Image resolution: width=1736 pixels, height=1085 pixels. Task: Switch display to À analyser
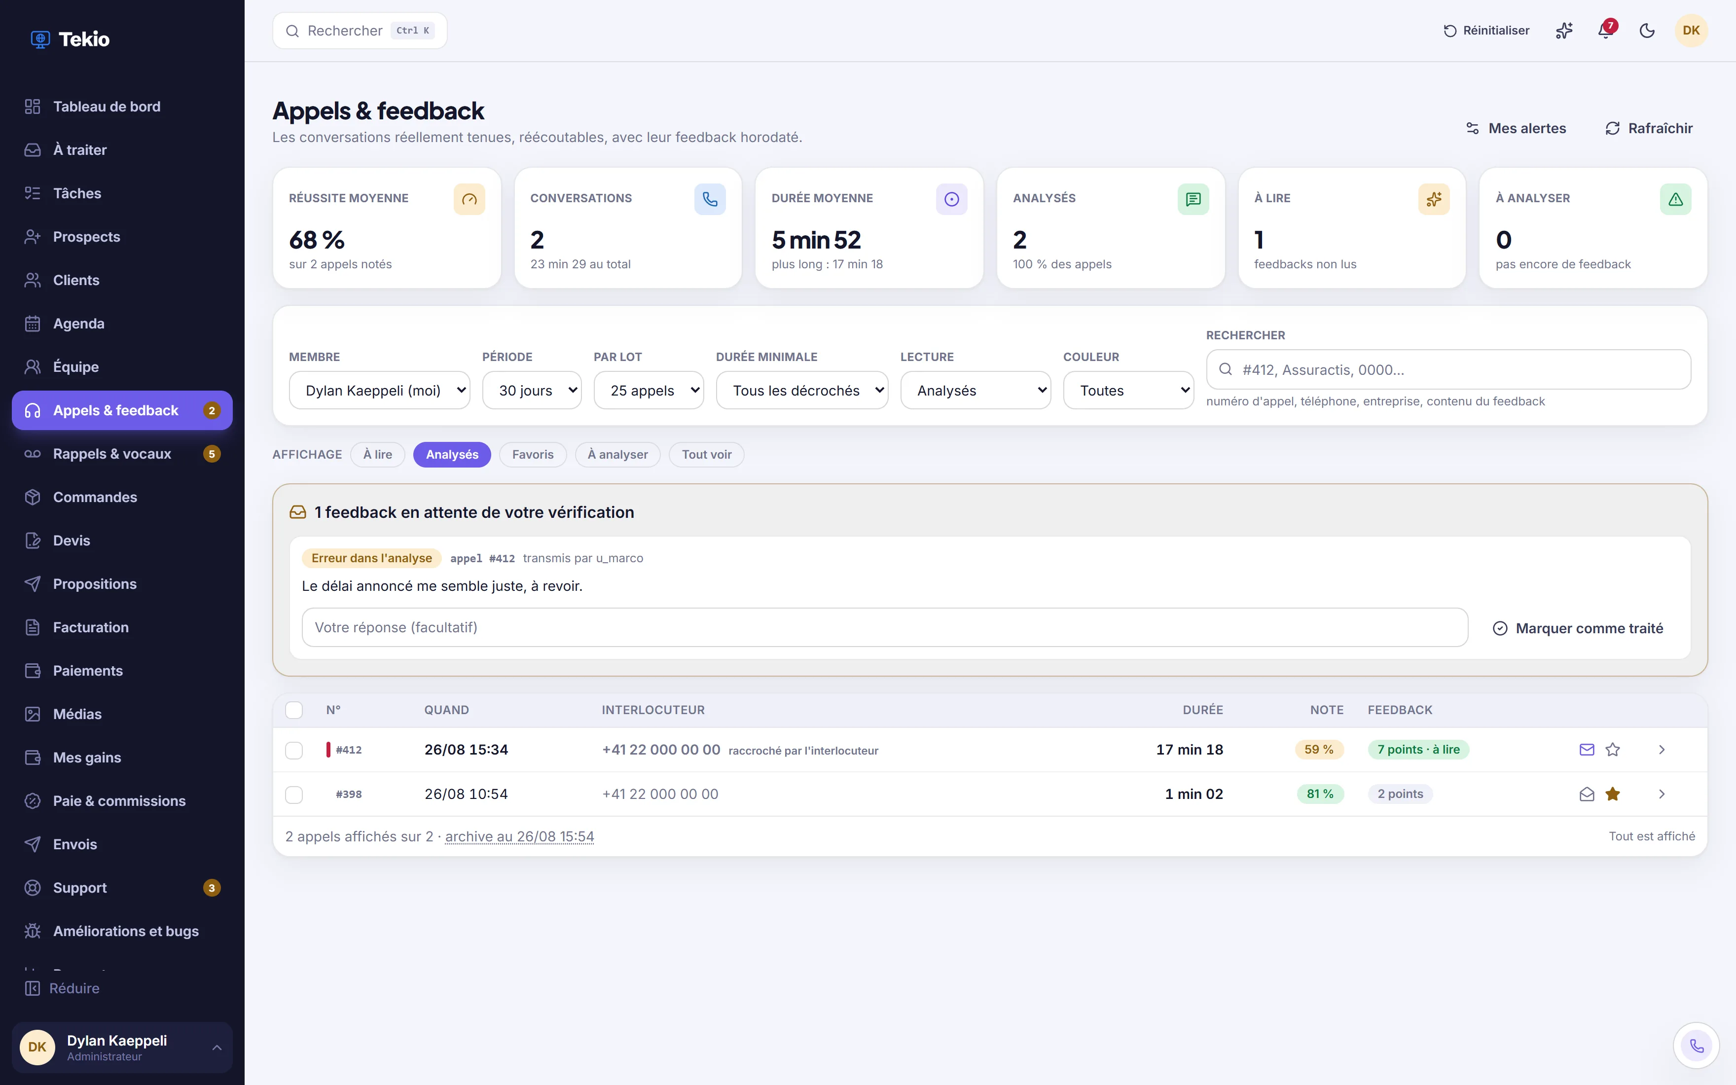(x=617, y=455)
